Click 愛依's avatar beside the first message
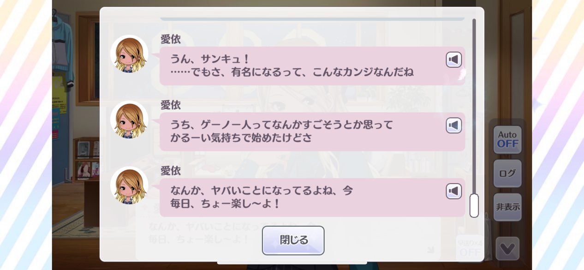584x270 pixels. 129,54
